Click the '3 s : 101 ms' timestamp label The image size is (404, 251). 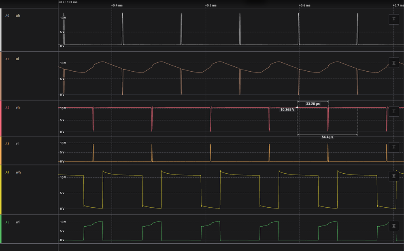point(68,2)
